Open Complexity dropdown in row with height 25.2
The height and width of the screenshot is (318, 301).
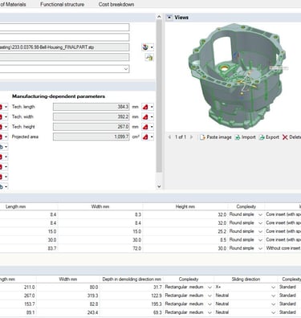click(260, 231)
